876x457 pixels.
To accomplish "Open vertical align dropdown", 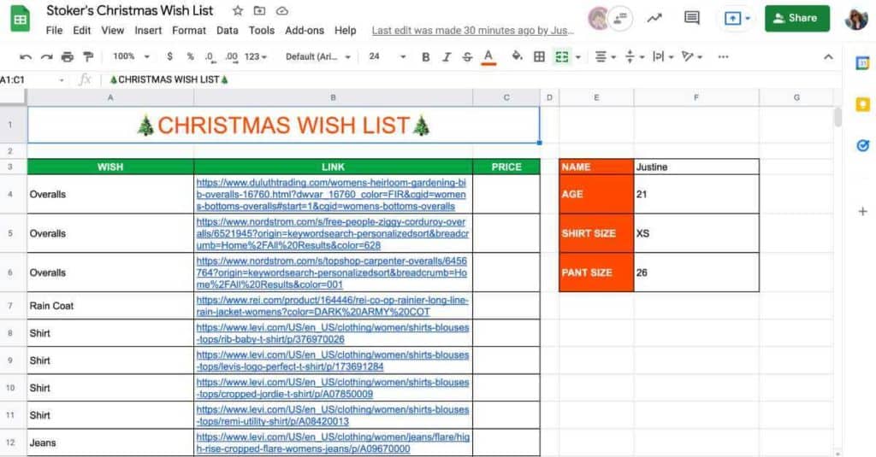I will click(634, 56).
